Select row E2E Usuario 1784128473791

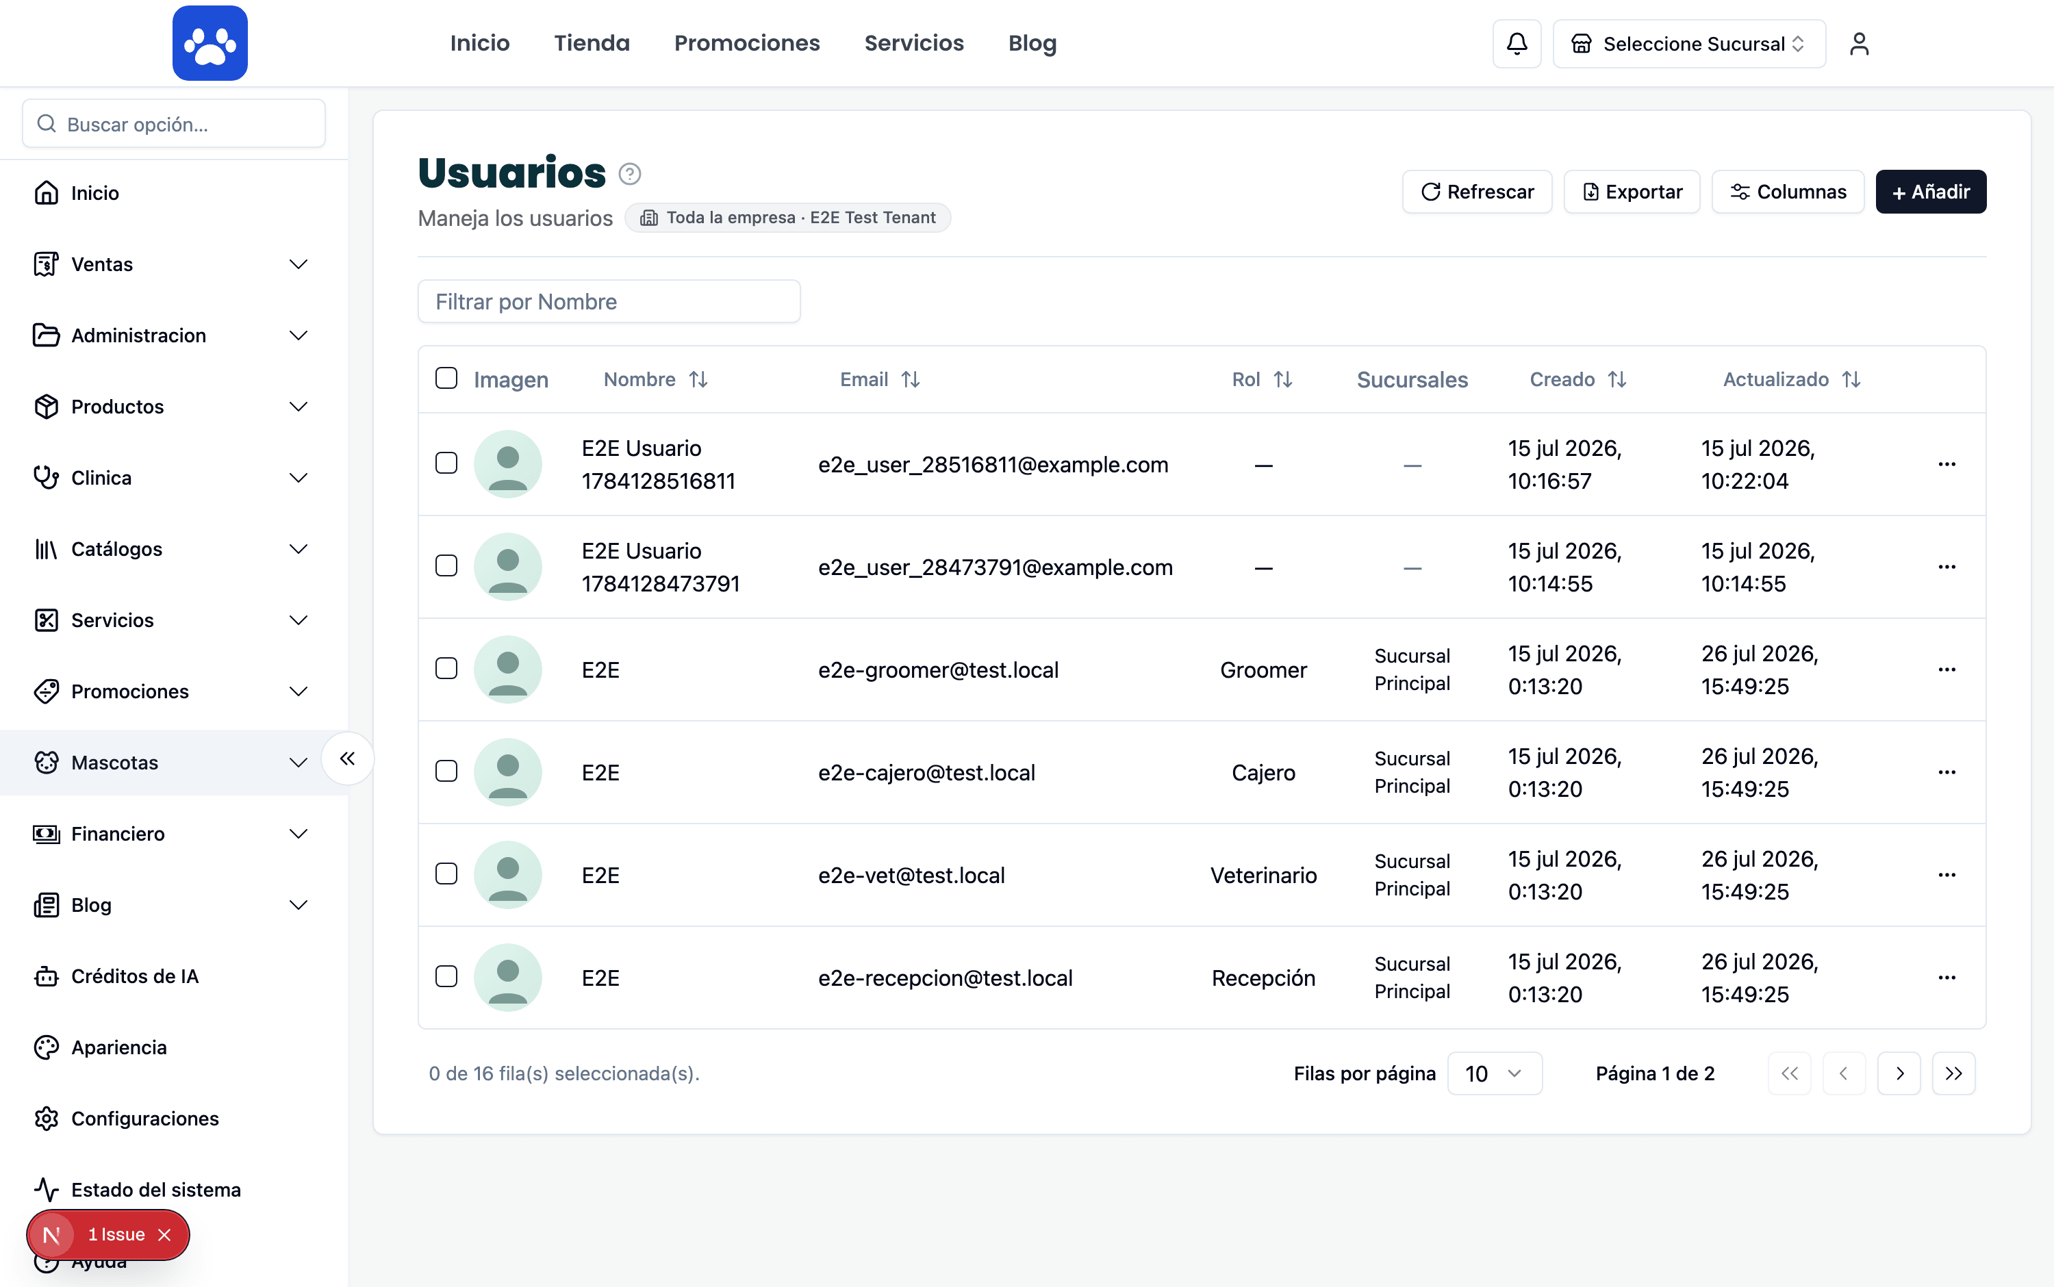446,566
